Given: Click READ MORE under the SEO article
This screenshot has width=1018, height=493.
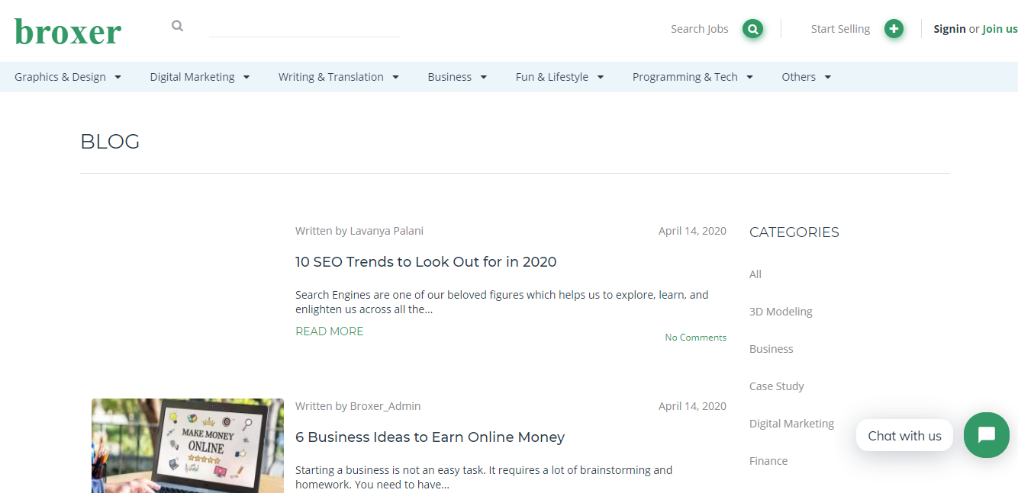Looking at the screenshot, I should 329,331.
